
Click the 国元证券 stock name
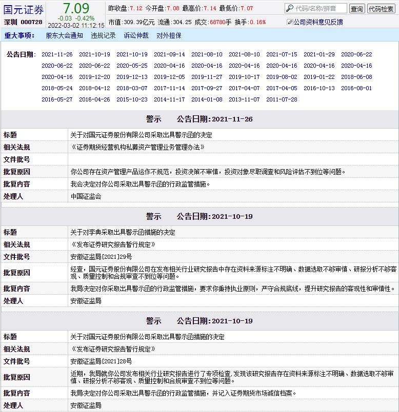coord(24,10)
